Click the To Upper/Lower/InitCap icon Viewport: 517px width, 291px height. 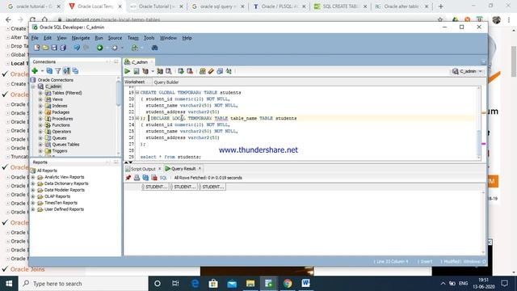click(229, 71)
